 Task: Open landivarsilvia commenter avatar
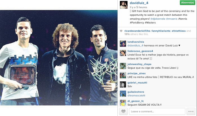point(123,44)
